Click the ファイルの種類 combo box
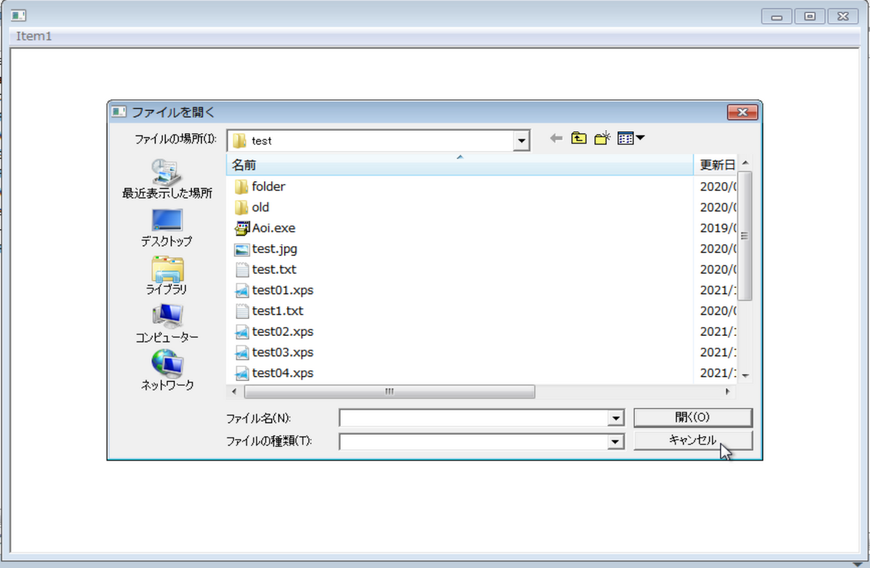The height and width of the screenshot is (568, 870). [481, 440]
